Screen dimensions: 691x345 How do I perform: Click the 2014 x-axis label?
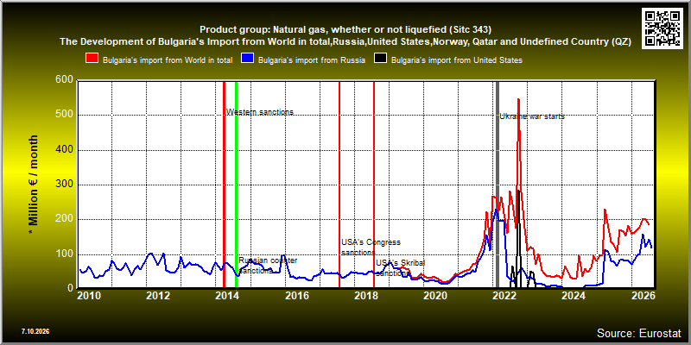(x=227, y=296)
